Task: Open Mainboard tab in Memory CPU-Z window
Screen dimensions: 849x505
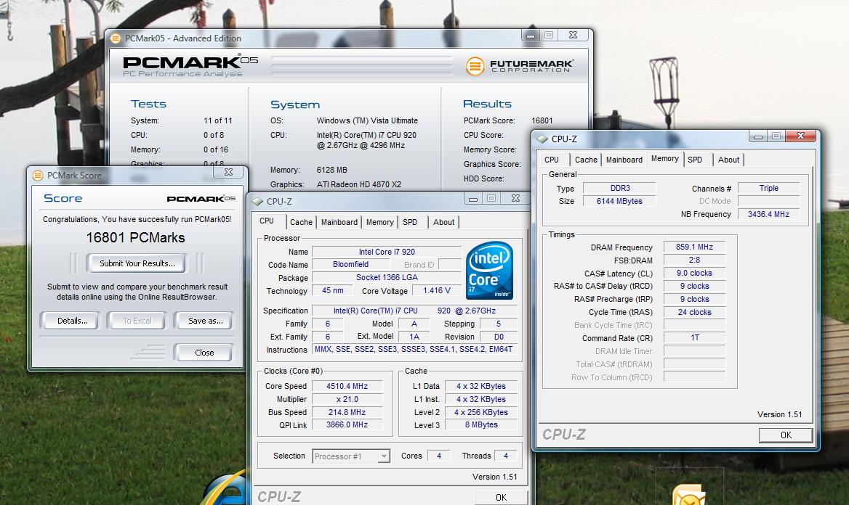Action: [x=624, y=160]
